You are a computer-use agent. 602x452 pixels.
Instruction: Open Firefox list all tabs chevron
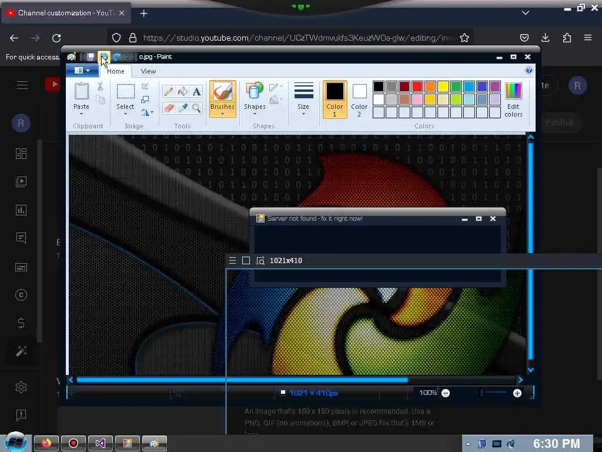pos(526,13)
